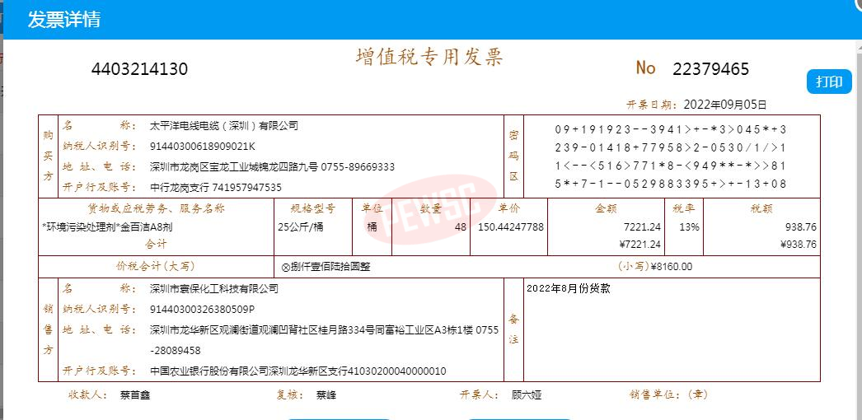Select seller tax ID 91440300326380509P
The image size is (862, 420).
tap(202, 310)
